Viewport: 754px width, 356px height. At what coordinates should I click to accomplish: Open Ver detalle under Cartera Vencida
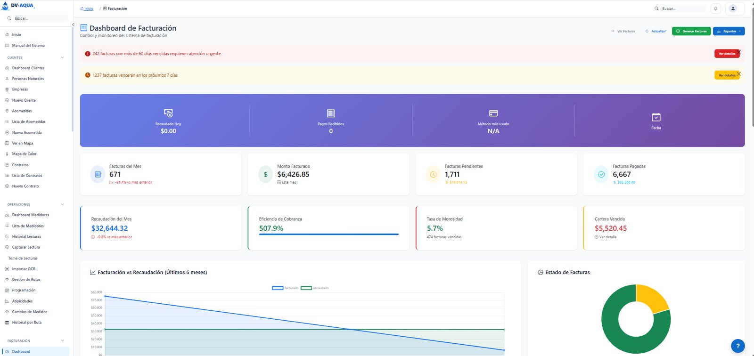click(x=606, y=237)
